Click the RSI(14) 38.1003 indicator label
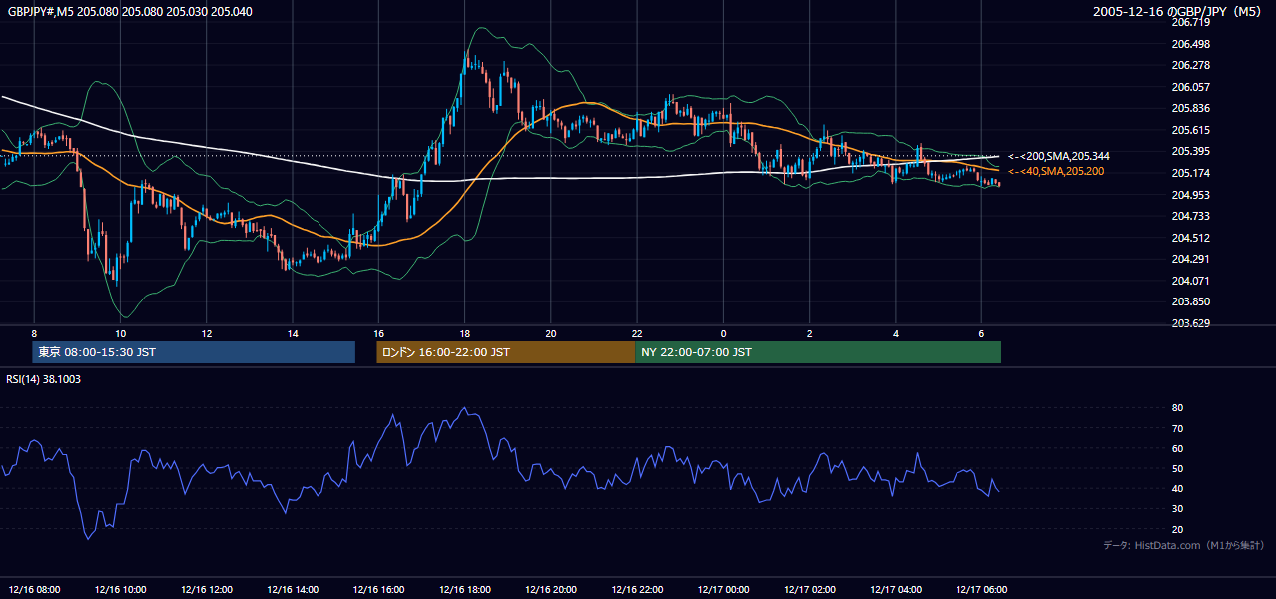Viewport: 1276px width, 599px height. coord(44,379)
